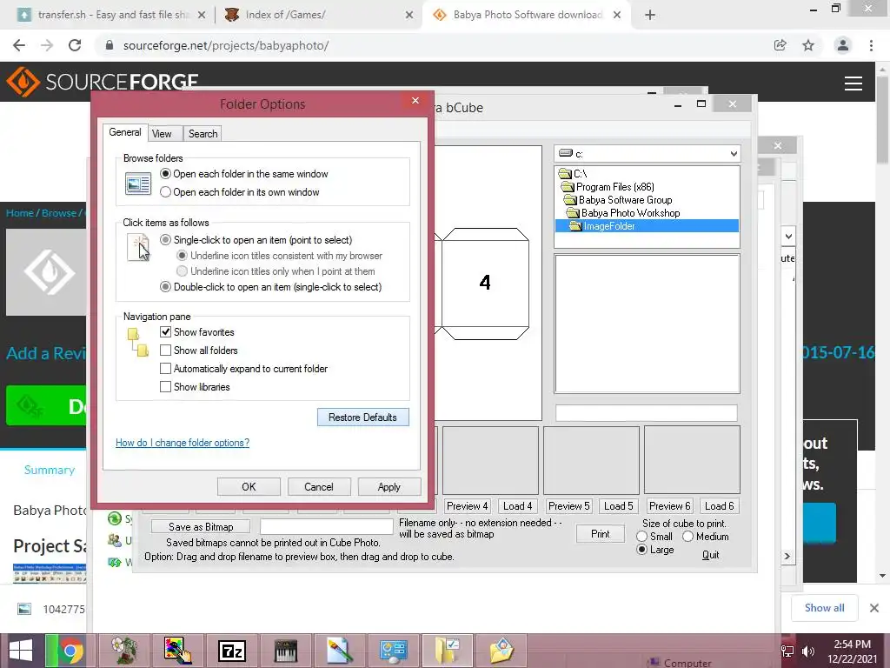Click cube face number 4
This screenshot has height=668, width=890.
coord(485,283)
